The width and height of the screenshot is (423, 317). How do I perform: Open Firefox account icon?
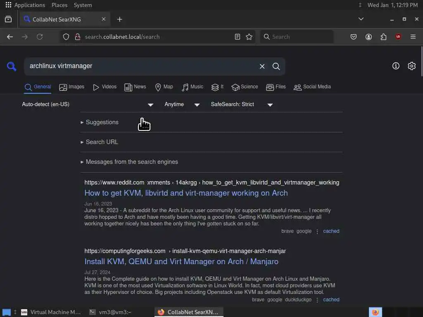(368, 37)
